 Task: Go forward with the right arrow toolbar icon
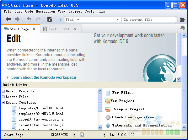tap(17, 19)
